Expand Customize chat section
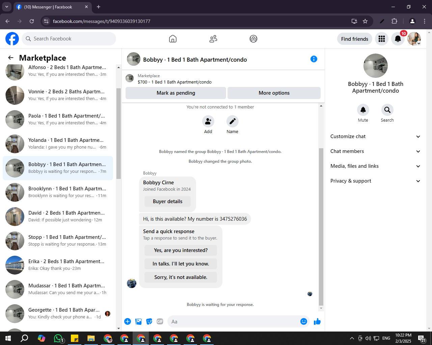The image size is (432, 345). (x=375, y=136)
